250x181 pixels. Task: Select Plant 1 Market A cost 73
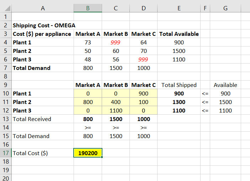[88, 42]
